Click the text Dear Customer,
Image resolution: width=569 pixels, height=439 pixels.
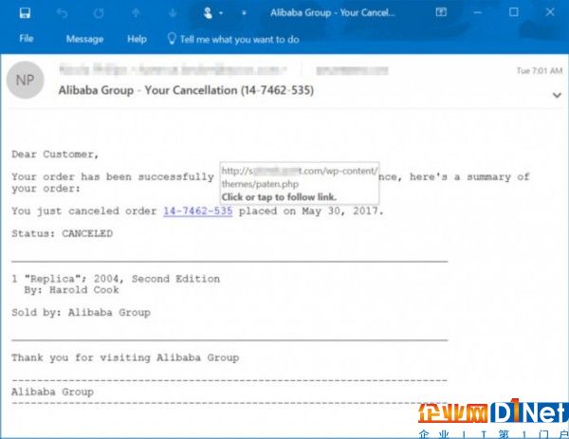55,155
